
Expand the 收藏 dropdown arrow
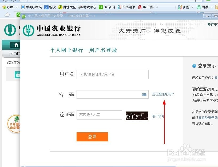(x=17, y=7)
